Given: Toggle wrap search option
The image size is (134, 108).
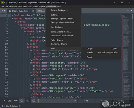Looking at the screenshot, I should click(22, 101).
